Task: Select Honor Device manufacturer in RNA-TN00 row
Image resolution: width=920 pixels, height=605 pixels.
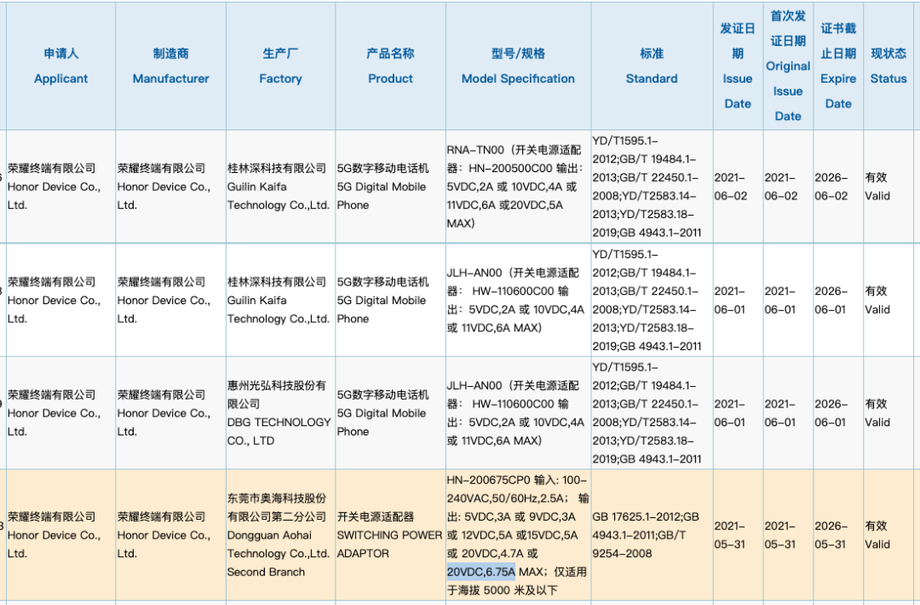Action: pyautogui.click(x=170, y=187)
